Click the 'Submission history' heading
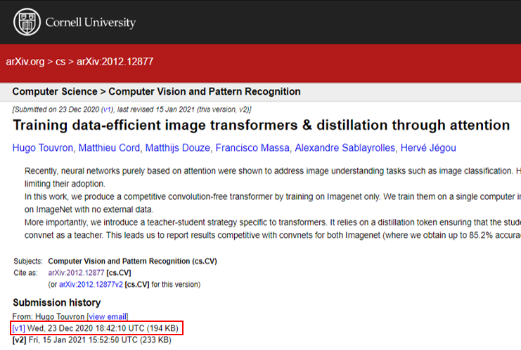Image resolution: width=521 pixels, height=350 pixels. coord(57,302)
